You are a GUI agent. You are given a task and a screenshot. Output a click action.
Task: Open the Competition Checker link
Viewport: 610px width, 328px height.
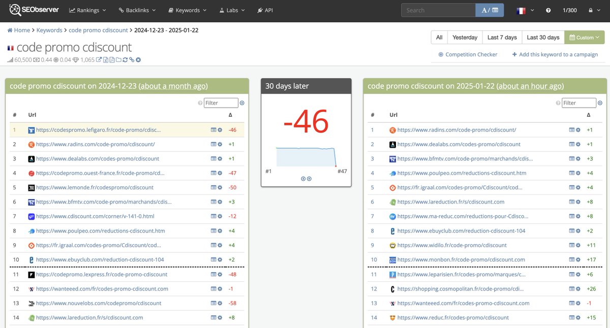pos(468,54)
